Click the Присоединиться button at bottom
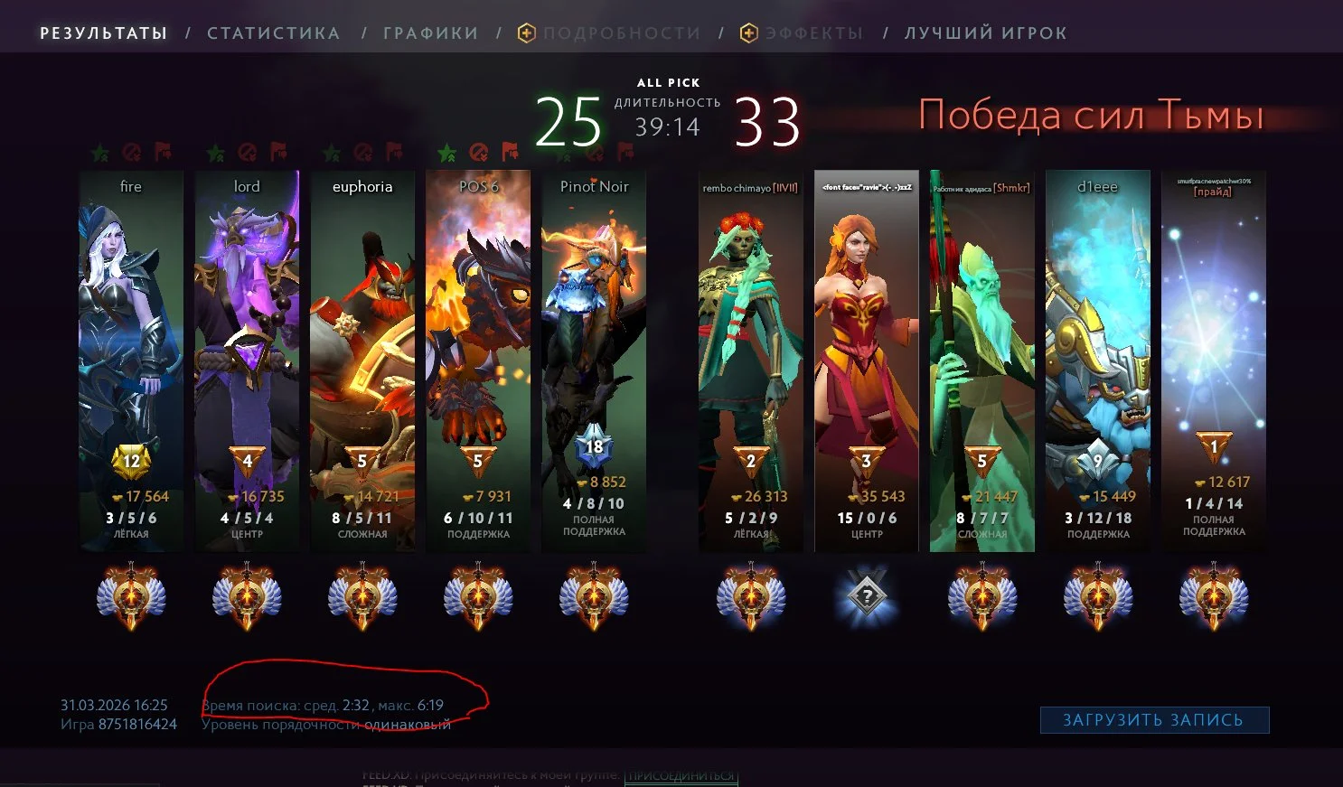1343x787 pixels. pos(681,776)
